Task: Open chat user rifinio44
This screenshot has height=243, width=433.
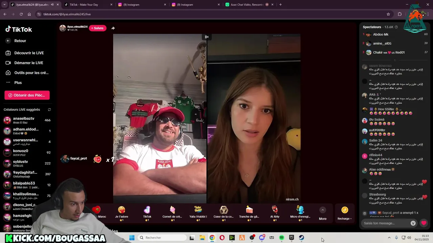Action: [375, 155]
